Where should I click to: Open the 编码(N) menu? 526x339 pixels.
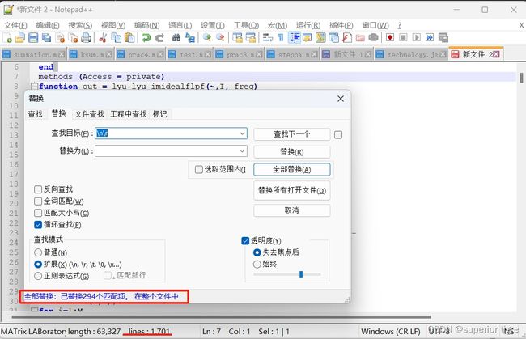tap(147, 25)
